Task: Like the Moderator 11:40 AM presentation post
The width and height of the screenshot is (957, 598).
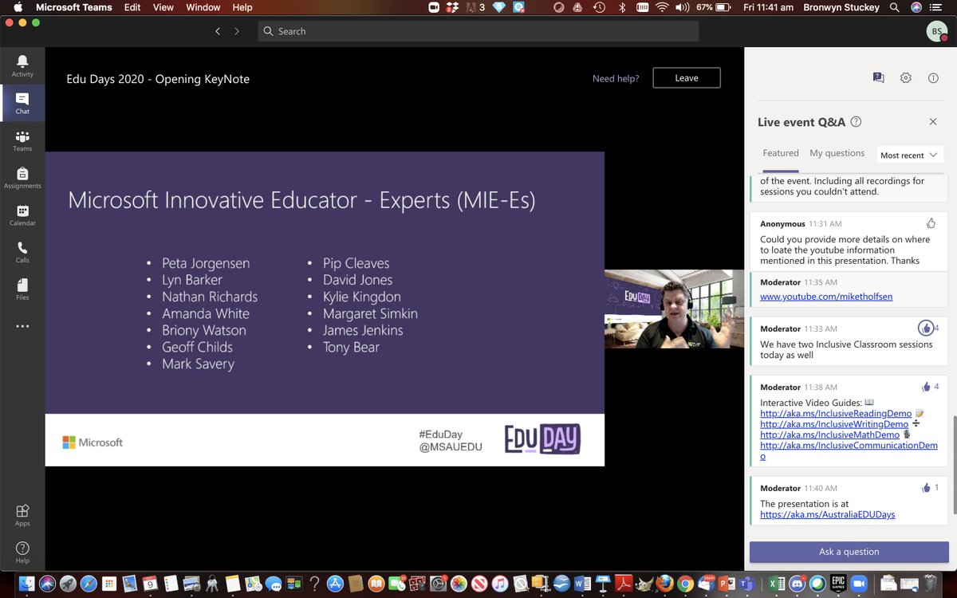Action: (x=926, y=487)
